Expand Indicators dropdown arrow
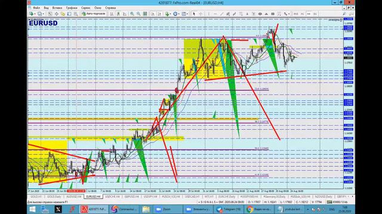Screen dimensions: 382x214 pos(171,14)
